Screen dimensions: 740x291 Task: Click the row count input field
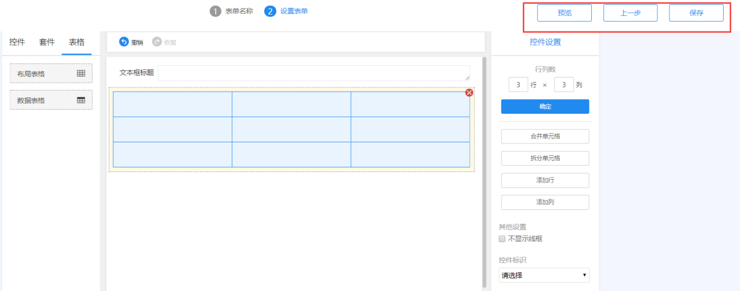[x=518, y=85]
